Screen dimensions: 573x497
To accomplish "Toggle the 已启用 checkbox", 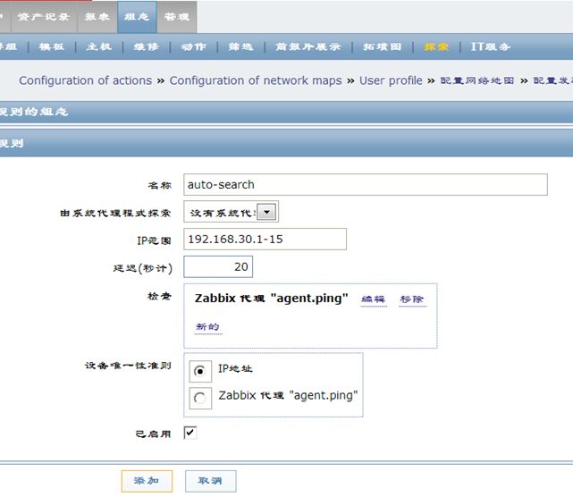I will [190, 433].
